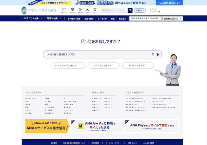
Task: Click the microphone voice input icon
Action: (153, 54)
